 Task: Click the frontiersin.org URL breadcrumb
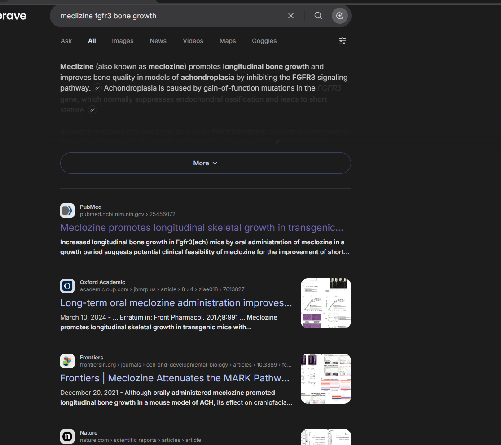click(186, 365)
